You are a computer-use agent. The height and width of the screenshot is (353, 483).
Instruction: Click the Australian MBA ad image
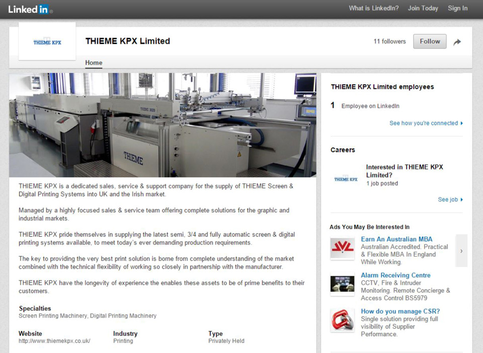342,248
